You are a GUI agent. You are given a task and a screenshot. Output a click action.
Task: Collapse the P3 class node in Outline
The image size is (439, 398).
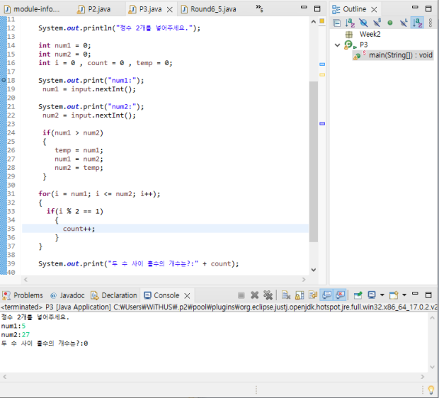coord(338,45)
